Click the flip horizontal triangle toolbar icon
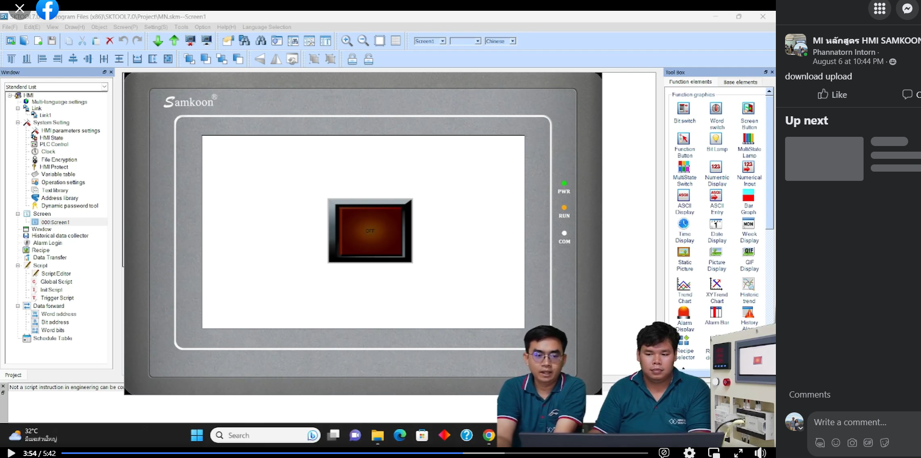 (276, 59)
